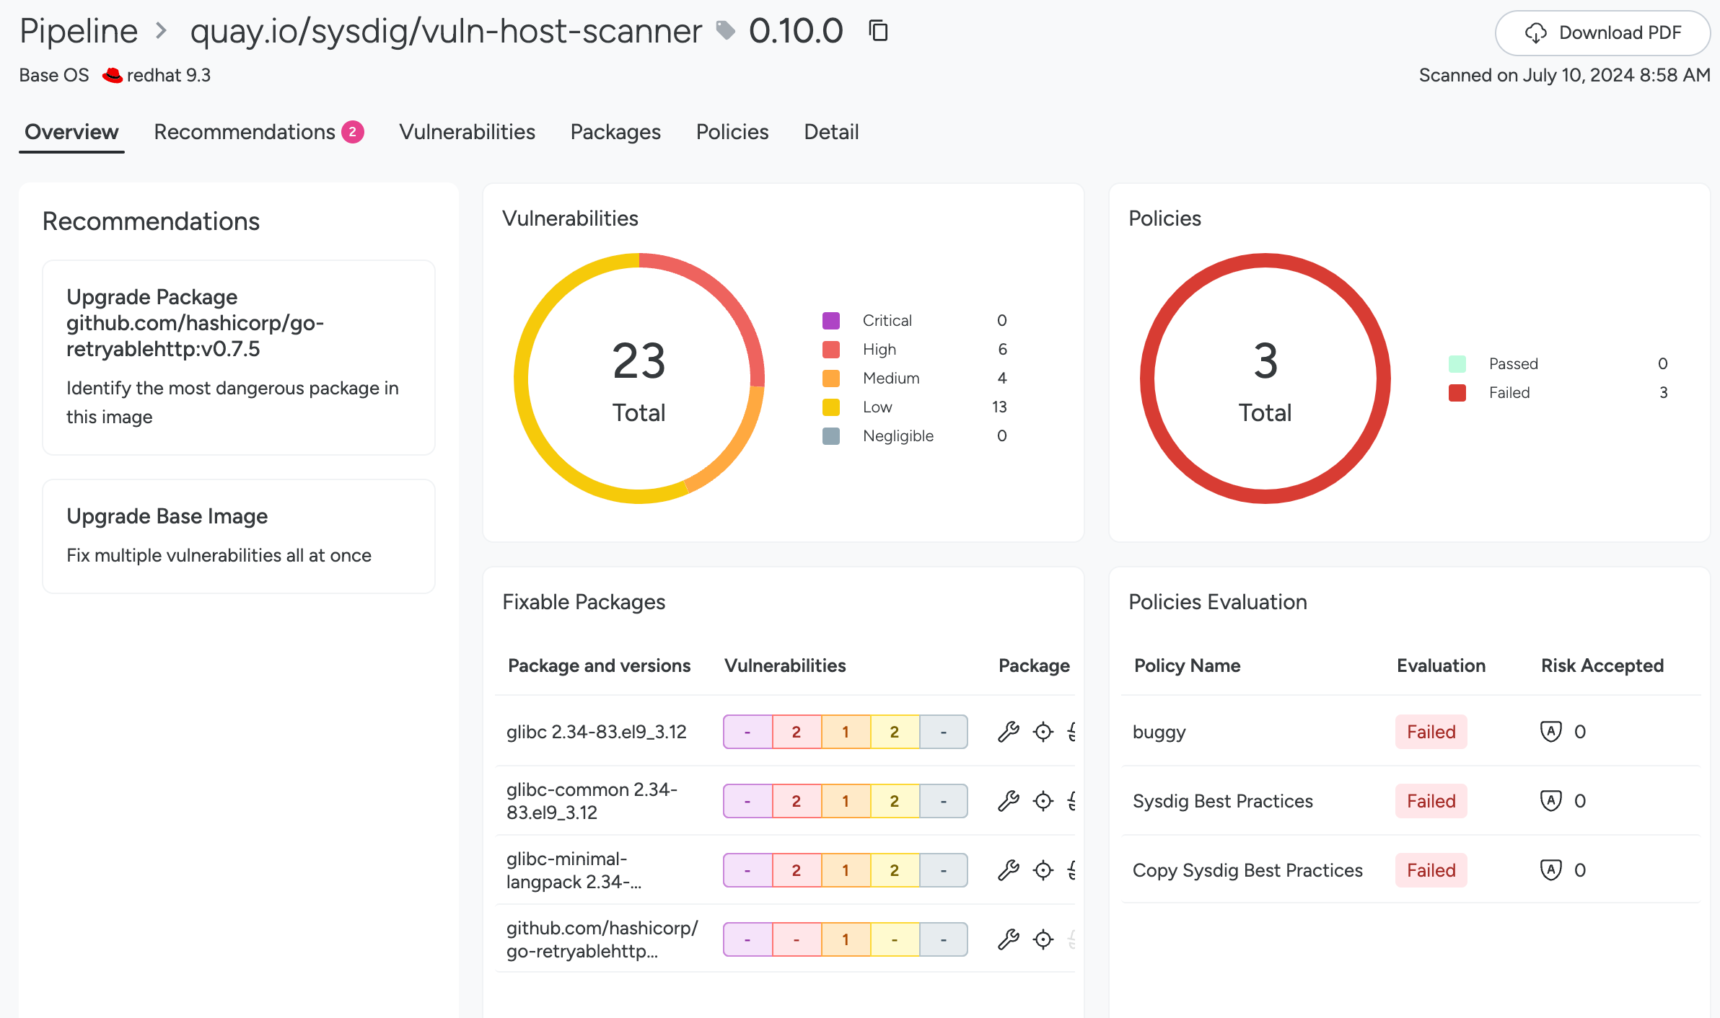Switch to the Overview tab

71,132
